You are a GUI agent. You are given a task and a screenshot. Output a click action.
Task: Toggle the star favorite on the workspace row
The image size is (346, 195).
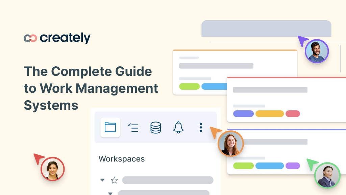tap(114, 180)
